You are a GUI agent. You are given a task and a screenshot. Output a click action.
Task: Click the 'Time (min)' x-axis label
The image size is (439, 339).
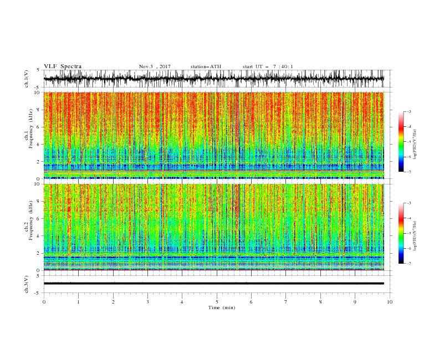click(222, 307)
